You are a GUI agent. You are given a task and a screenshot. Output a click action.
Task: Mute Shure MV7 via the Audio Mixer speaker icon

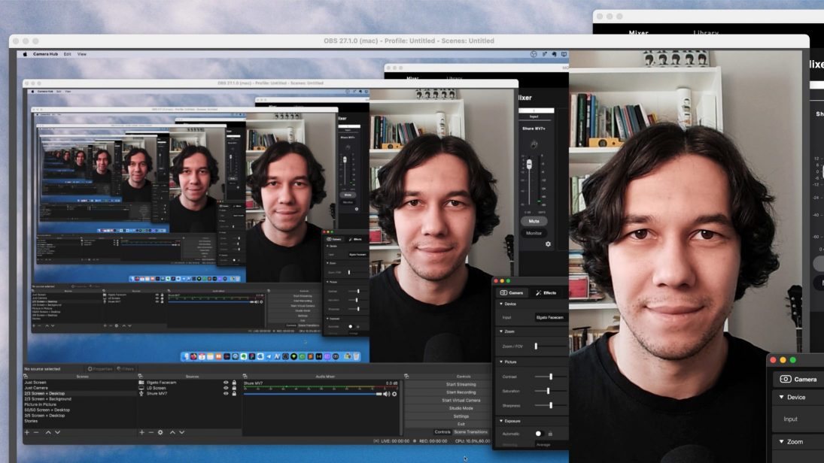coord(386,394)
